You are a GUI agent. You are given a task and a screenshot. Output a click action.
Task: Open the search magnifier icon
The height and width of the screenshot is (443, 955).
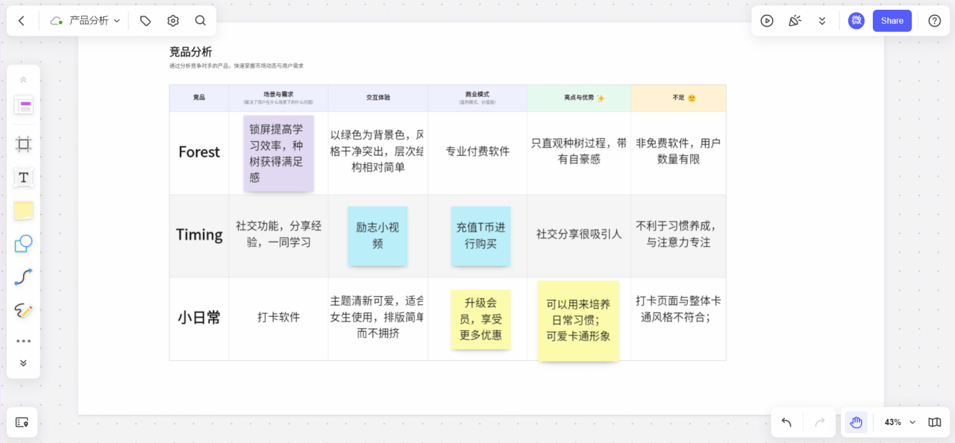pos(200,21)
